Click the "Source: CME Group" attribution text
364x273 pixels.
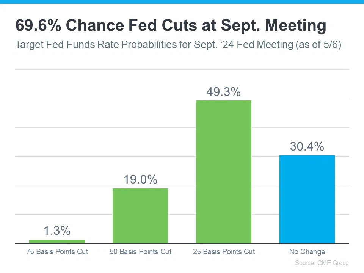click(322, 263)
